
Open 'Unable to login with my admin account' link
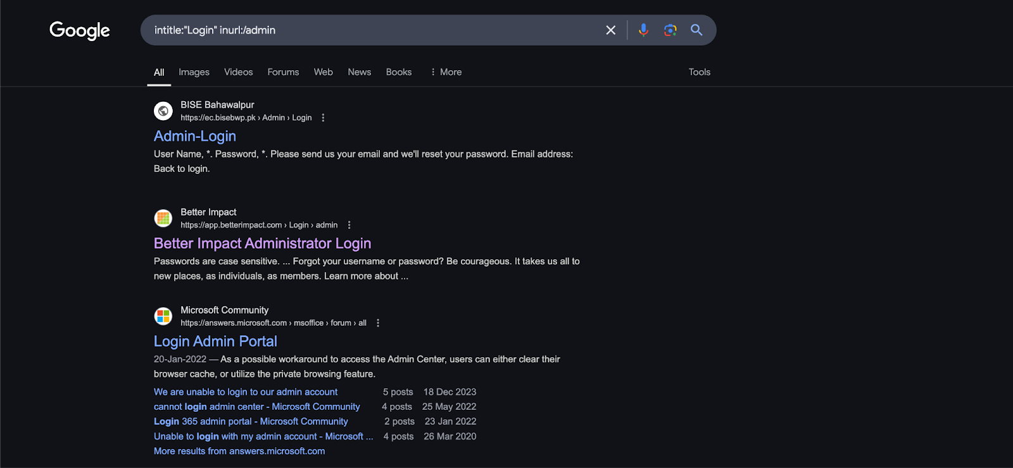(263, 436)
